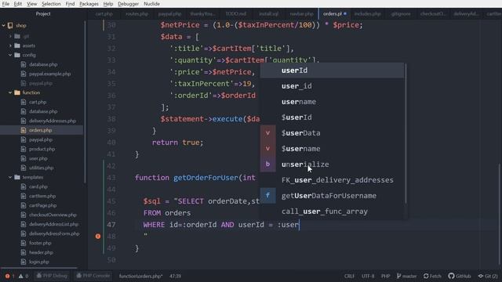Screen dimensions: 502x282
Task: Collapse the templates folder chevron
Action: click(10, 177)
